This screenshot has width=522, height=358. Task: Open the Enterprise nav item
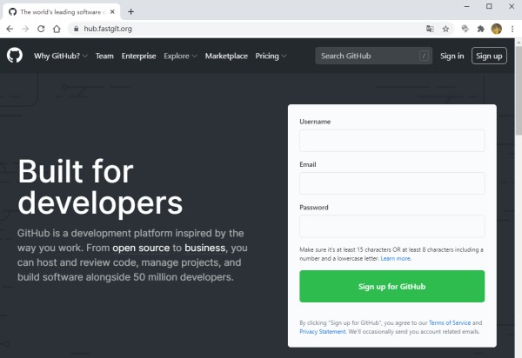point(139,56)
